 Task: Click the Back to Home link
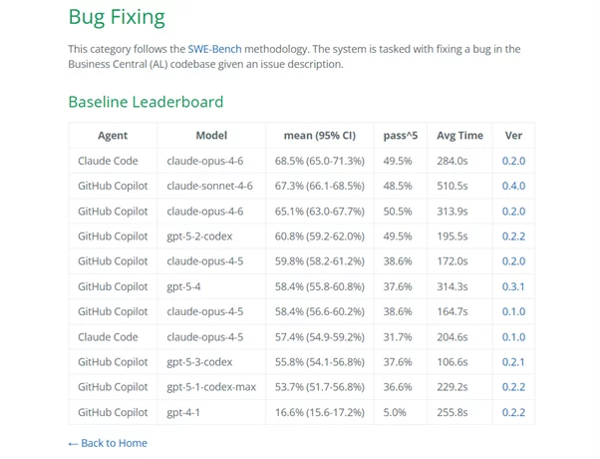pos(108,443)
